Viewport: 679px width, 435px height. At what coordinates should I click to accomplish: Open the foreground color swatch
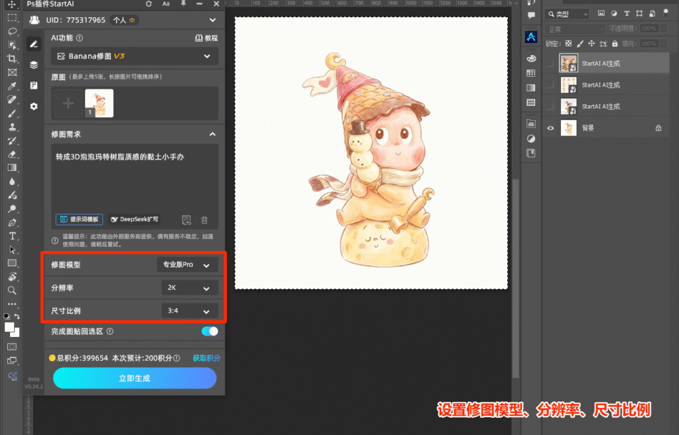[x=9, y=327]
